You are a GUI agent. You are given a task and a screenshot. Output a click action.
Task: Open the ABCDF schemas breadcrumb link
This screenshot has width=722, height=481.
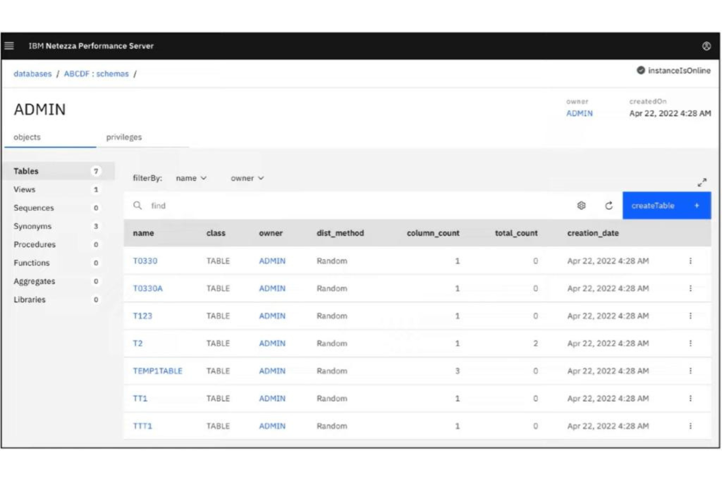[x=96, y=74]
